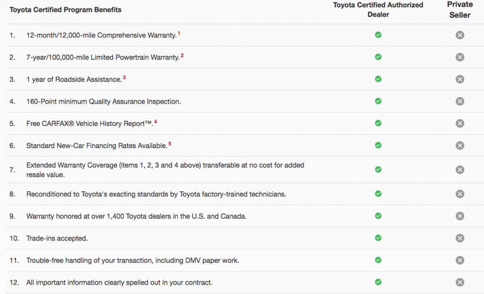
Task: Click the Toyota Certified Program Benefits heading
Action: click(x=66, y=9)
